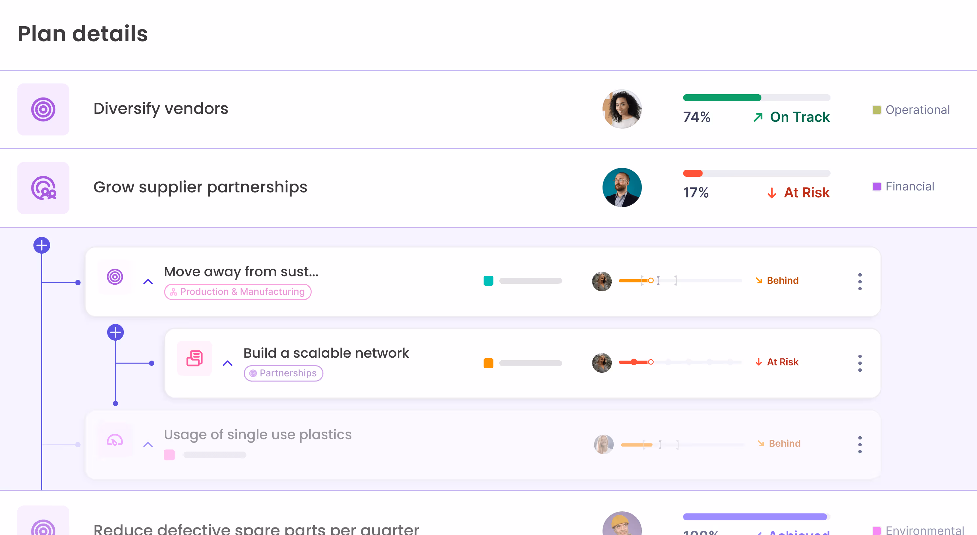Click the plus button above Move away from sust

click(x=42, y=245)
